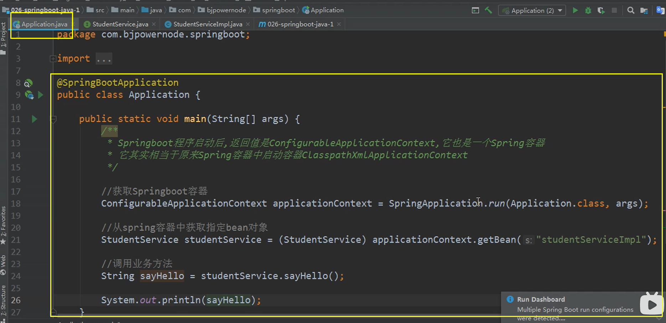Screen dimensions: 666x323
Task: Select src in the navigation breadcrumb
Action: click(x=96, y=10)
